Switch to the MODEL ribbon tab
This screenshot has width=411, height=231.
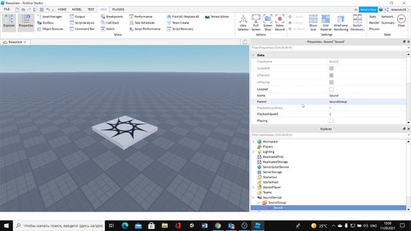pyautogui.click(x=77, y=10)
